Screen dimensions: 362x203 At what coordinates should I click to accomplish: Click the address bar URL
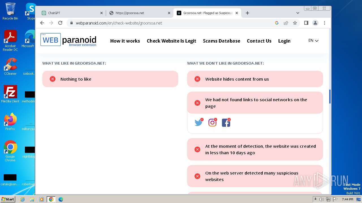(119, 23)
